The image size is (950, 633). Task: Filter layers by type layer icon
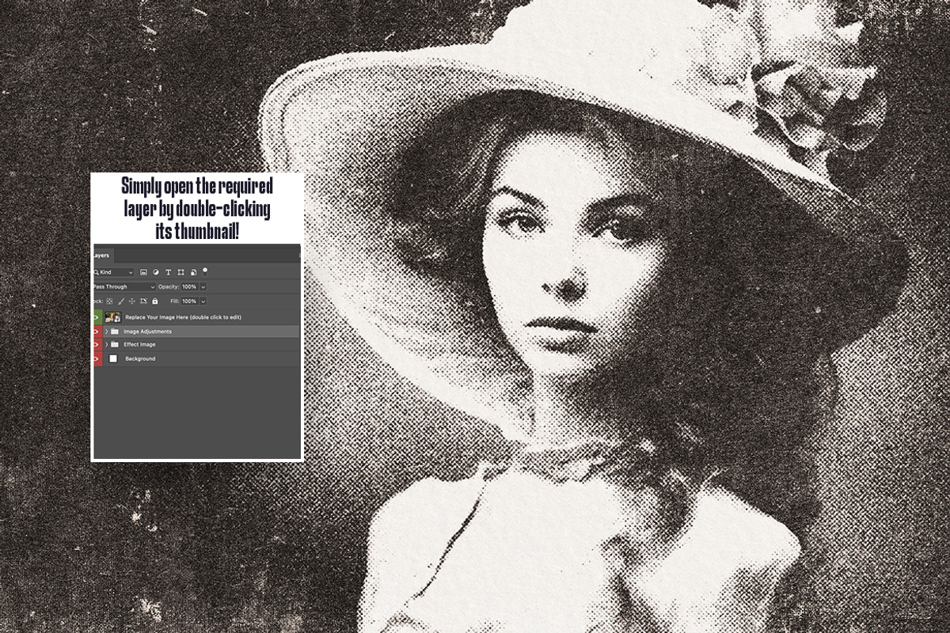pyautogui.click(x=169, y=272)
